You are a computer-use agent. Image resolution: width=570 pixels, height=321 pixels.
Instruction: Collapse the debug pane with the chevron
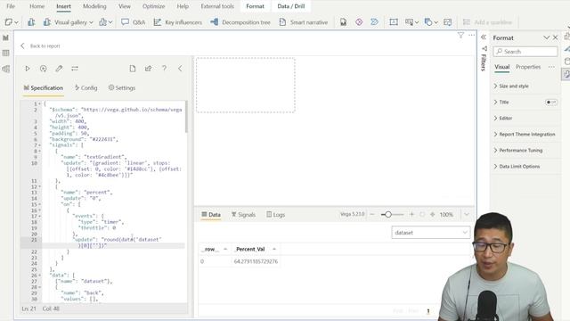coord(467,215)
